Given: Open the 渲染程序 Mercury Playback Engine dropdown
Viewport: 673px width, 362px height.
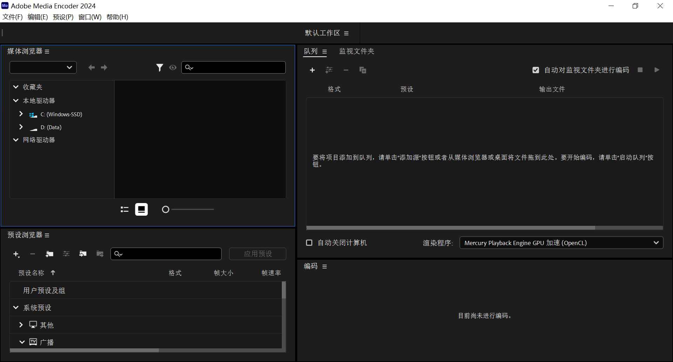Looking at the screenshot, I should pyautogui.click(x=561, y=243).
